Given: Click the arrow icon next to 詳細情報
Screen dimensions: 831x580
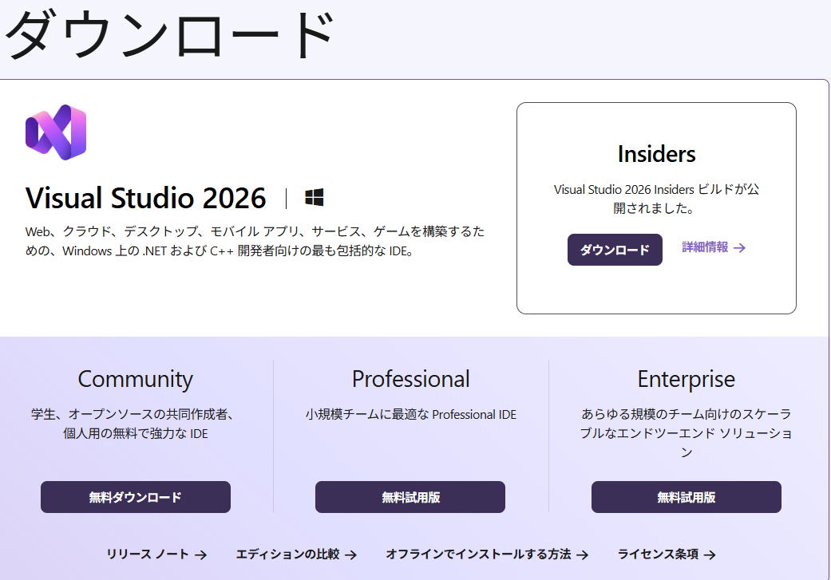Looking at the screenshot, I should point(739,248).
